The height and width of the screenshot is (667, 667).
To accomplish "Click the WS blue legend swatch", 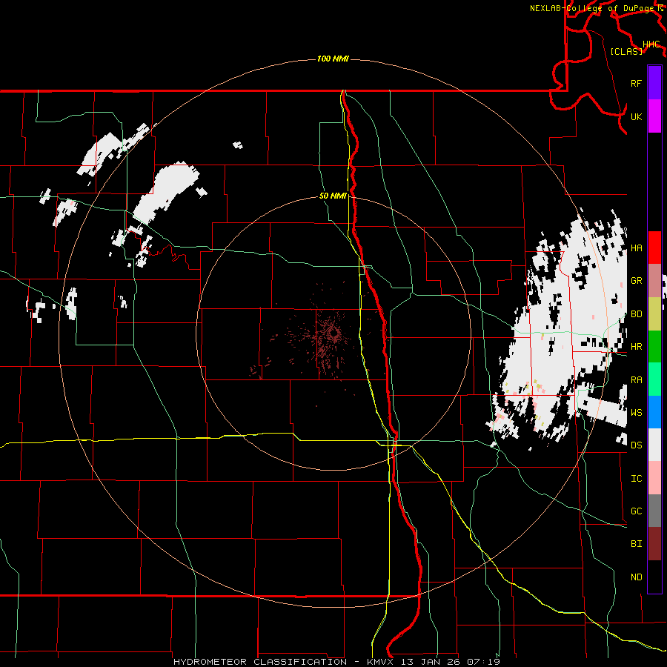I will point(654,412).
